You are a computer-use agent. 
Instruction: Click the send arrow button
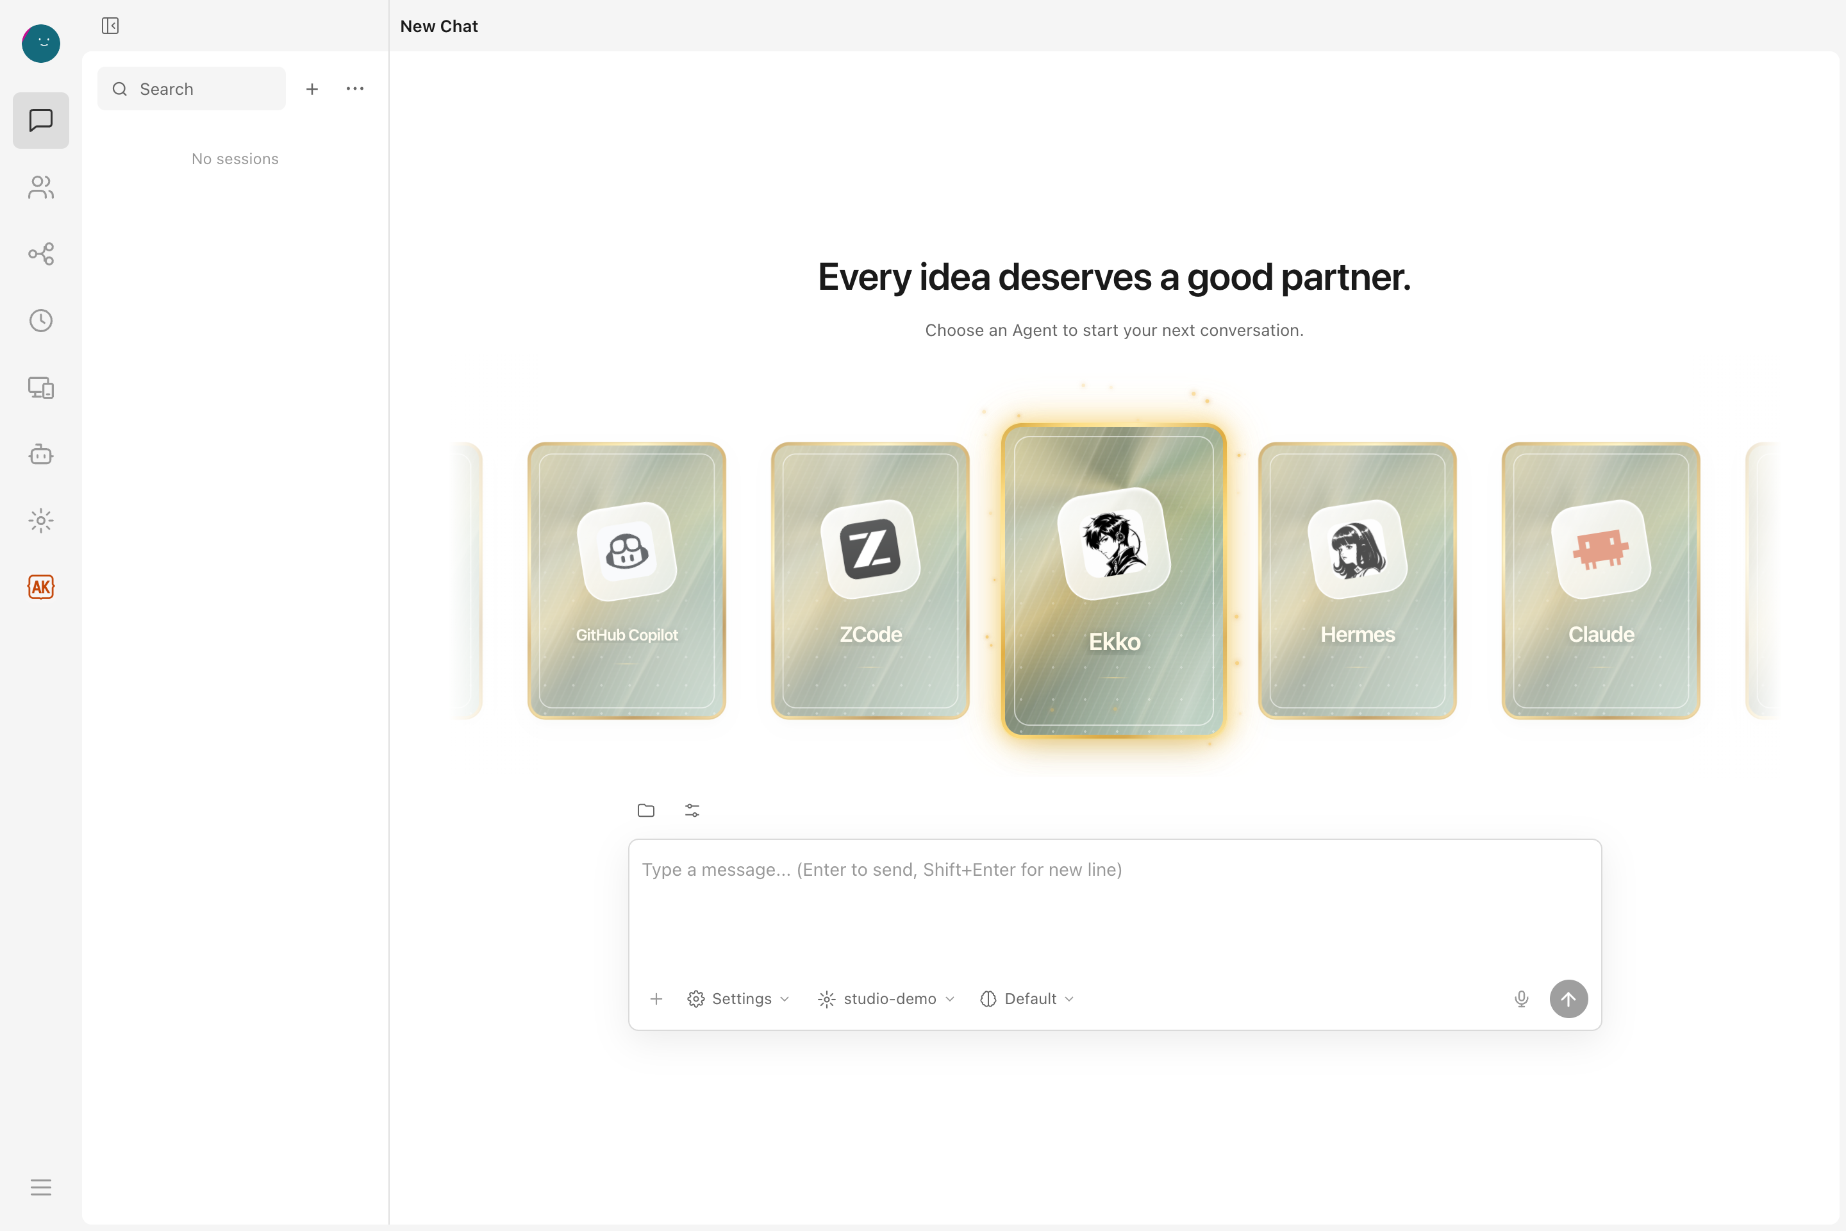click(x=1568, y=999)
